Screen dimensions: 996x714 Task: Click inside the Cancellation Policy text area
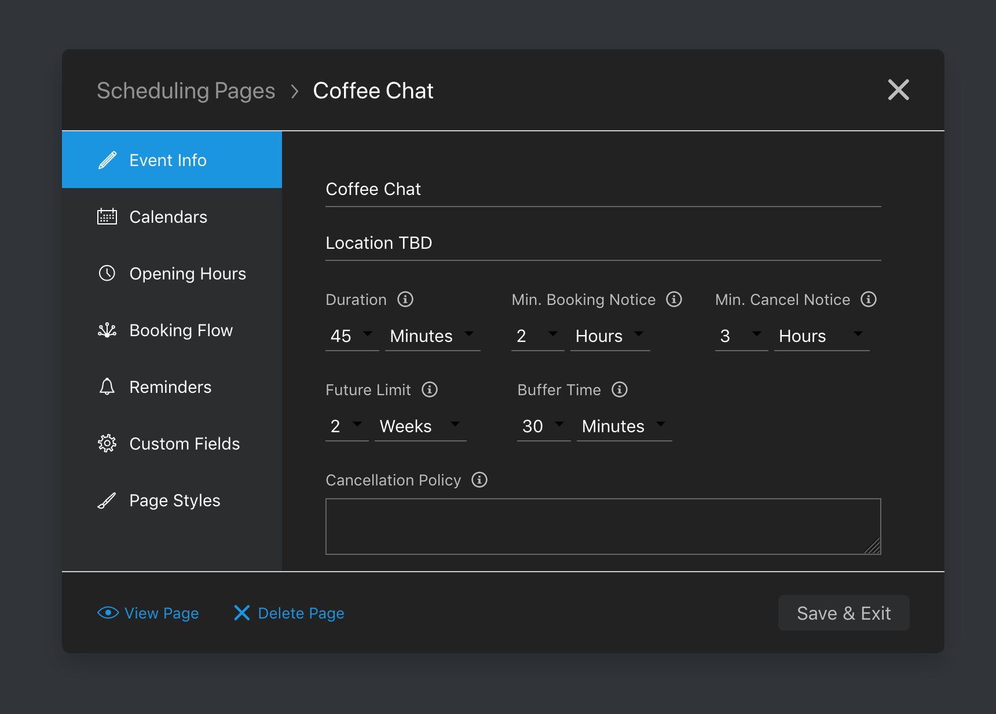[x=603, y=525]
